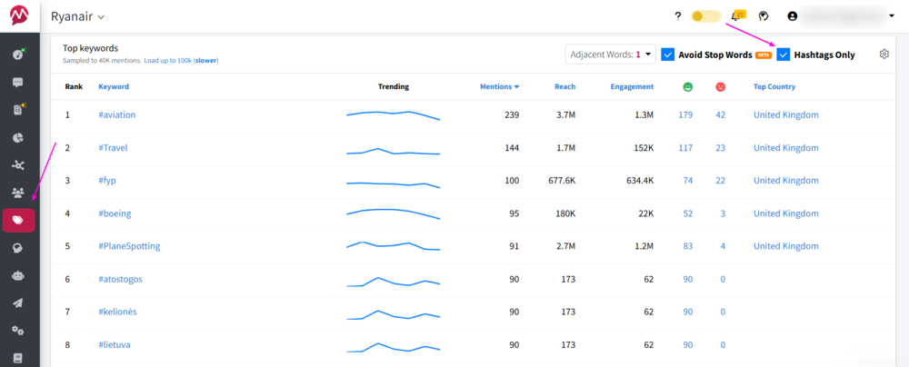
Task: Expand the user account menu arrow
Action: pyautogui.click(x=892, y=16)
